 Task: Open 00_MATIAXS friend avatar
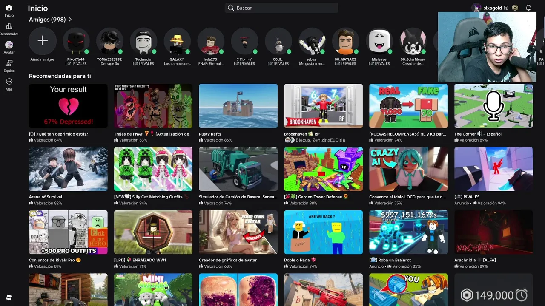point(345,41)
